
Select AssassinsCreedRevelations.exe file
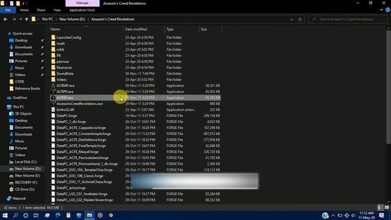(79, 103)
